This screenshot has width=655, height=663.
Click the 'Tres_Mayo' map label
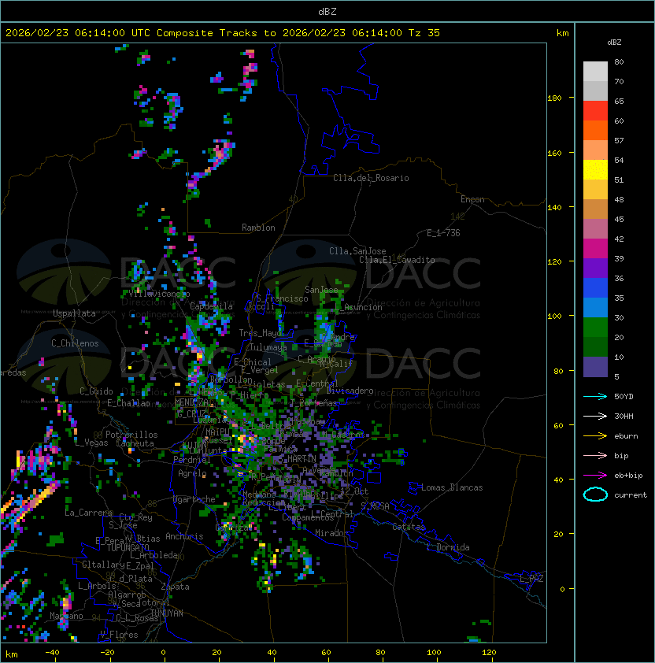[260, 333]
